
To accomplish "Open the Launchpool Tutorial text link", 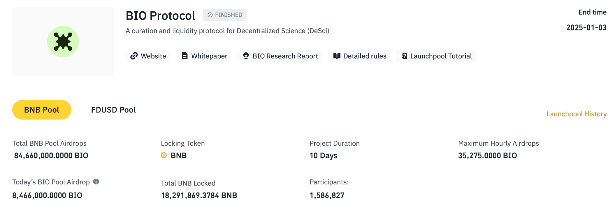I will pyautogui.click(x=441, y=56).
